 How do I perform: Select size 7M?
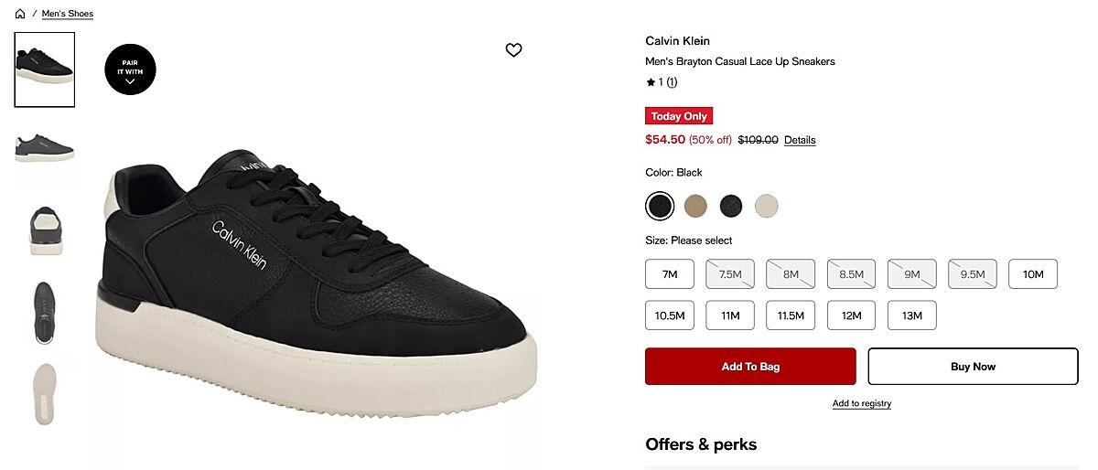[x=669, y=274]
